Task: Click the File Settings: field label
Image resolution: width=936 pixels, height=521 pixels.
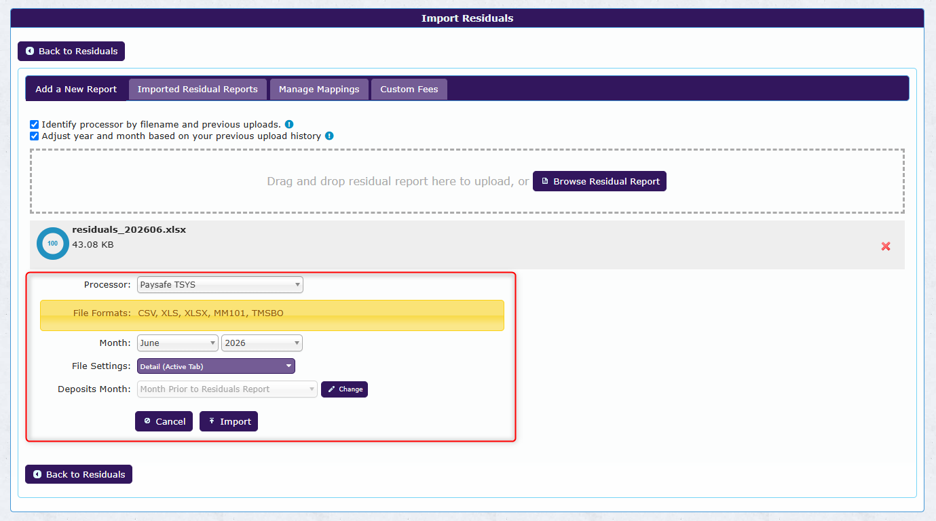Action: [101, 366]
